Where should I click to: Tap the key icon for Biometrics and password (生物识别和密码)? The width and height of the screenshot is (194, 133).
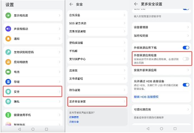click(x=8, y=52)
